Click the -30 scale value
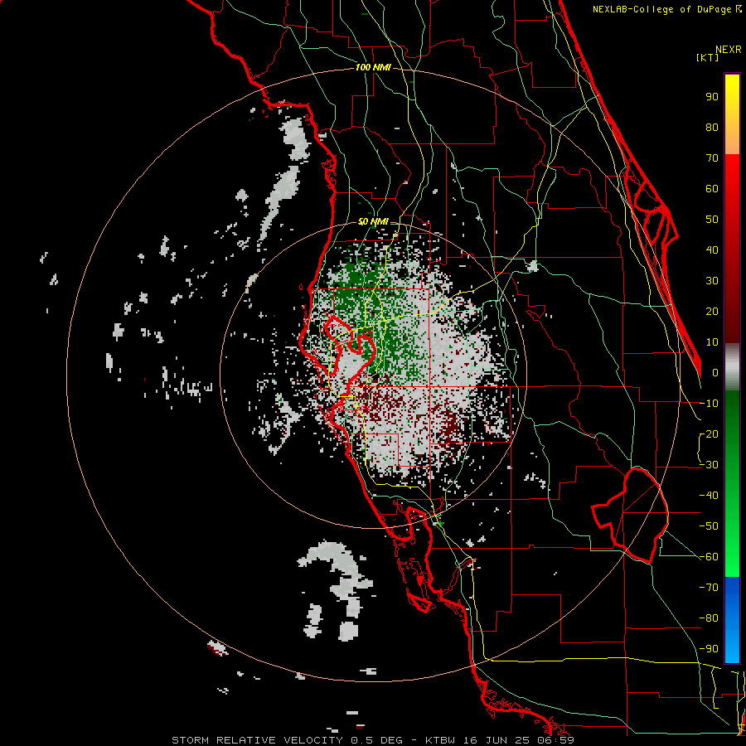This screenshot has width=746, height=746. pos(709,465)
